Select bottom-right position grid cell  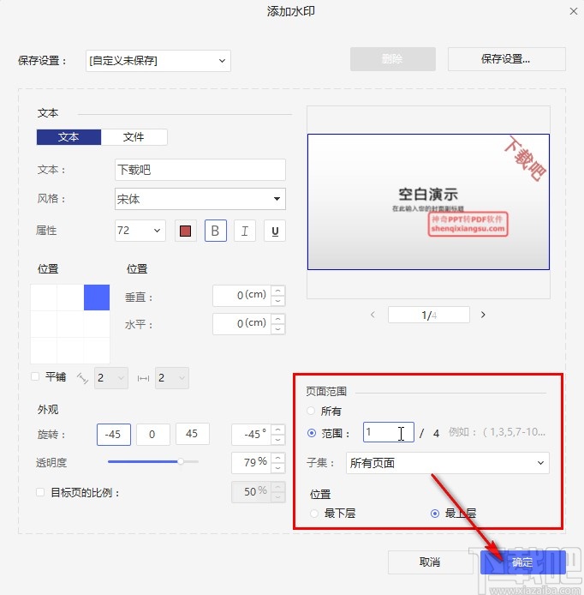coord(97,351)
